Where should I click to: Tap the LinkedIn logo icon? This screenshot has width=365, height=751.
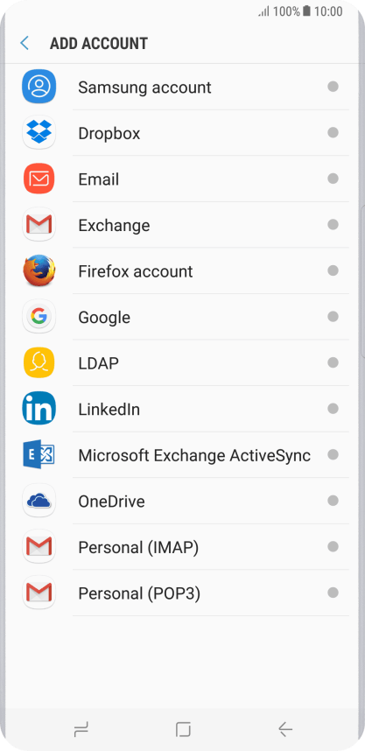pos(39,409)
